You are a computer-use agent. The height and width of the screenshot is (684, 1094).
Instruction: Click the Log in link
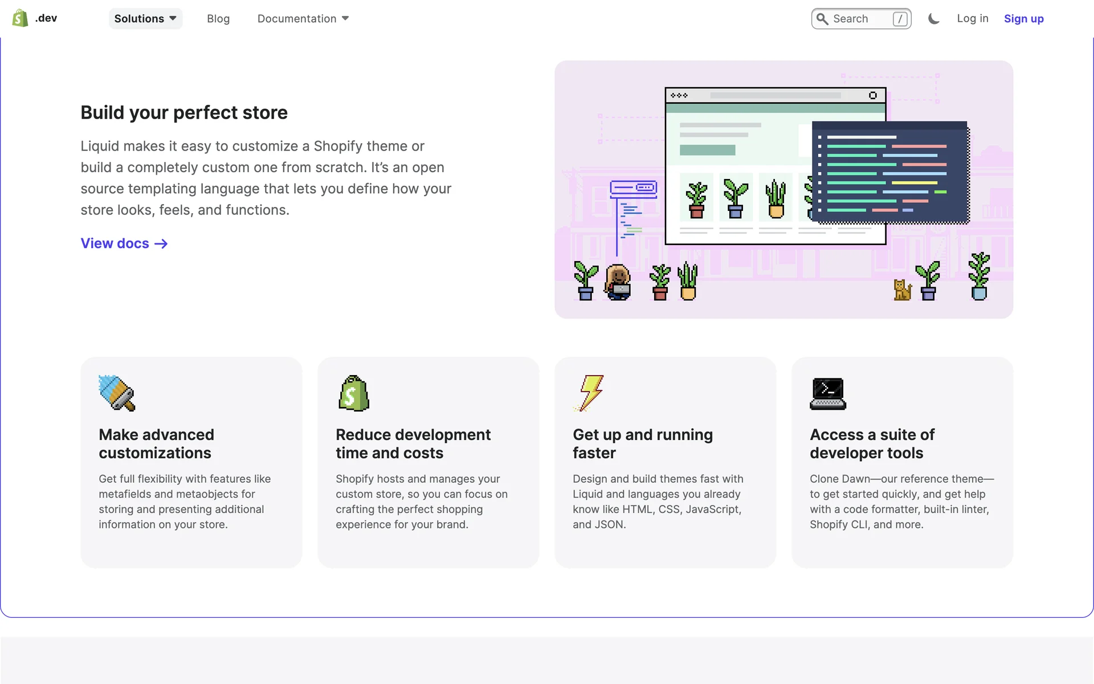tap(972, 19)
